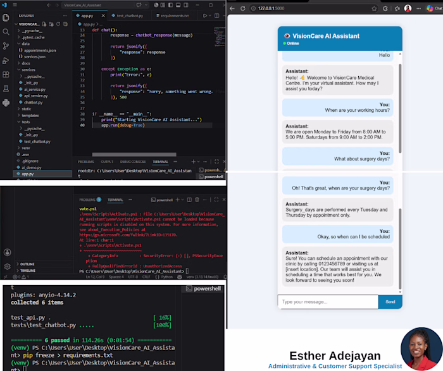Screen dimensions: 443x371
Task: Open the Manage gear in activity bar
Action: click(8, 266)
